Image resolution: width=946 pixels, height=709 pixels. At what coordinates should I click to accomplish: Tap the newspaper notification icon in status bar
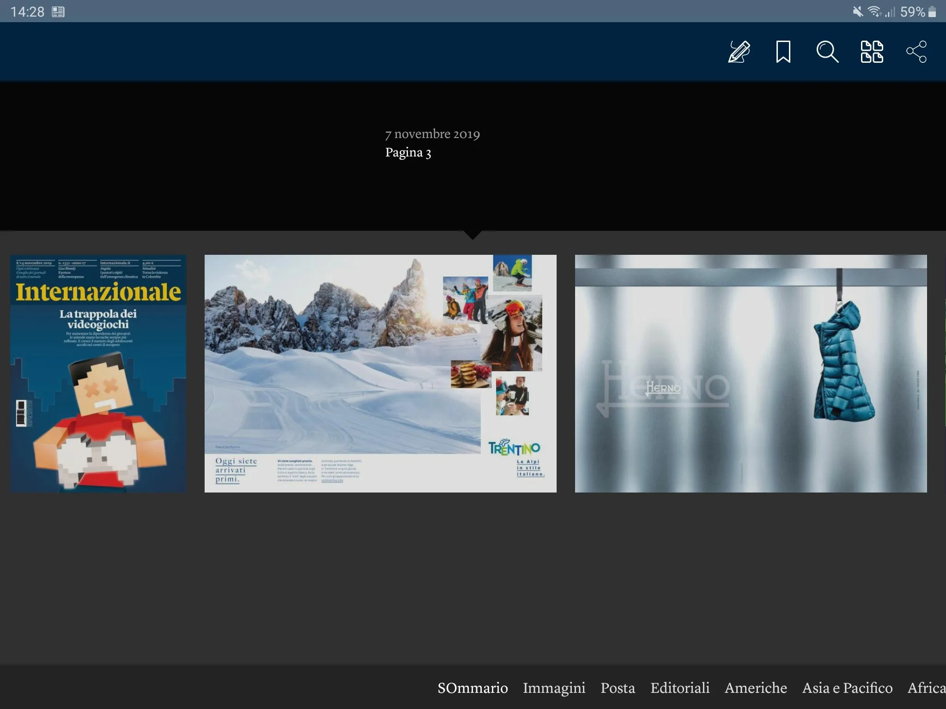coord(58,12)
